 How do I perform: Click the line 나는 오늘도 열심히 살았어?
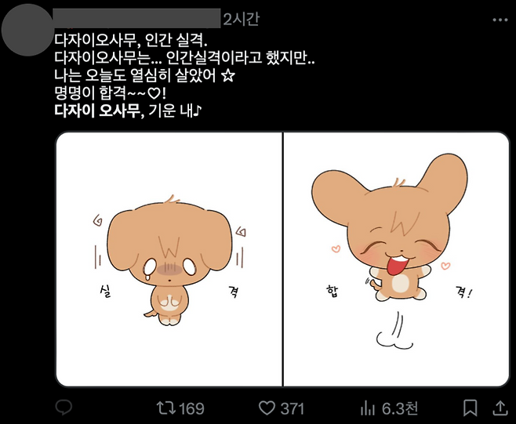(x=144, y=75)
